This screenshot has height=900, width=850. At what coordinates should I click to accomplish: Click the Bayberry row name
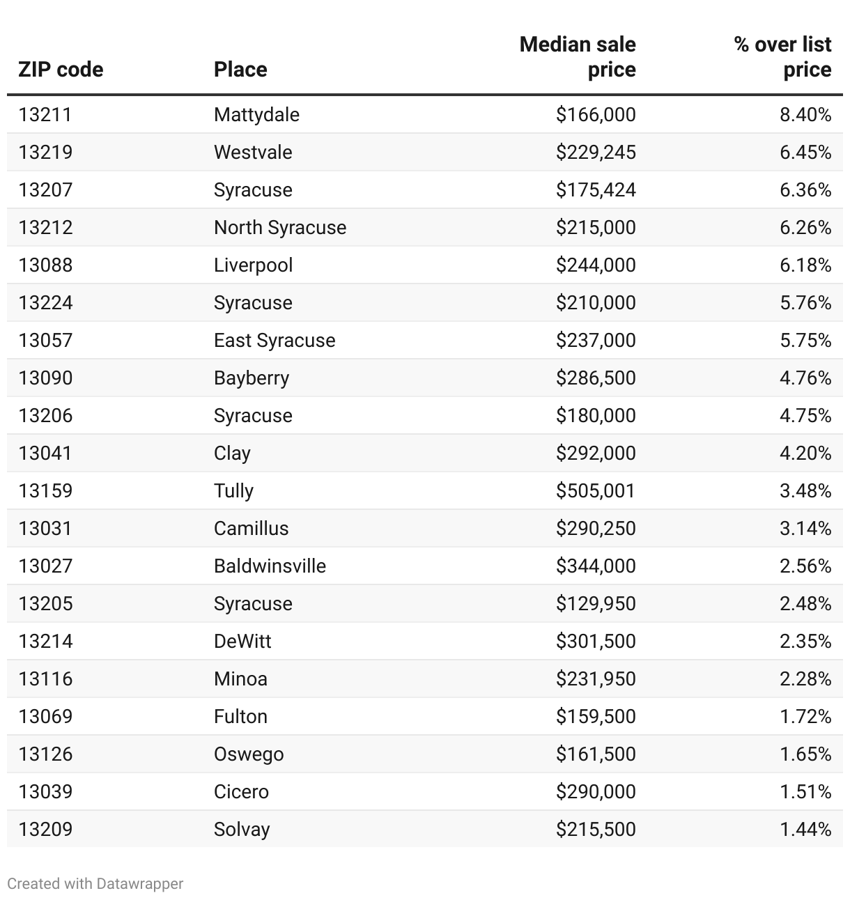point(252,378)
